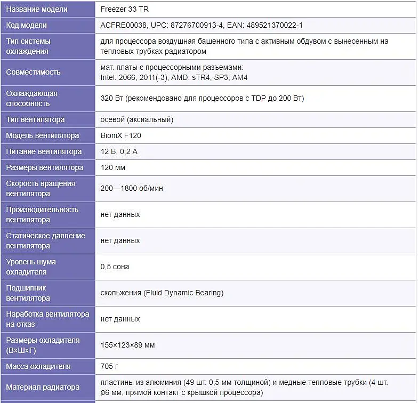The image size is (419, 403).
Task: Click the 'Freezer 33 TR' model value
Action: coord(125,10)
